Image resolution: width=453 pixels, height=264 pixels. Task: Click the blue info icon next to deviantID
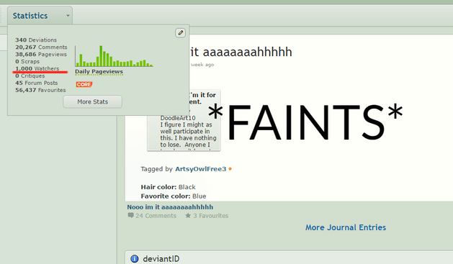coord(135,259)
